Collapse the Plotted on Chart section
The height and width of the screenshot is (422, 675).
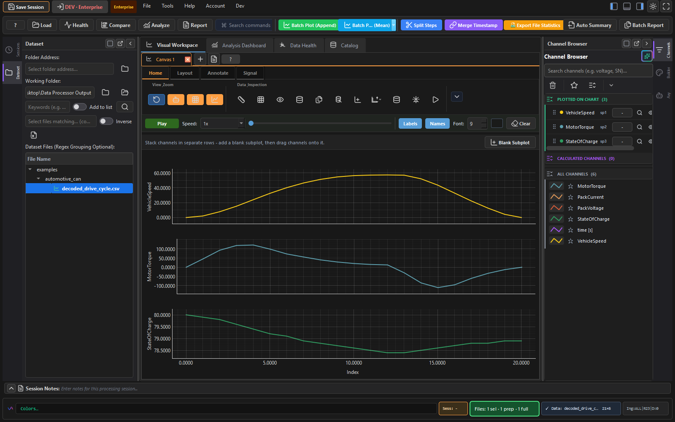coord(550,99)
